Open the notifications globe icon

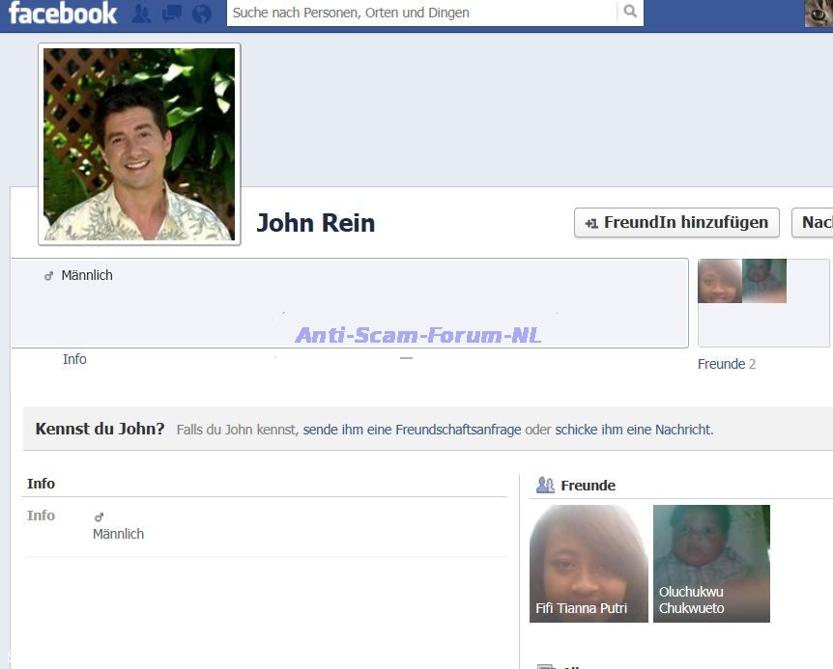pyautogui.click(x=201, y=14)
